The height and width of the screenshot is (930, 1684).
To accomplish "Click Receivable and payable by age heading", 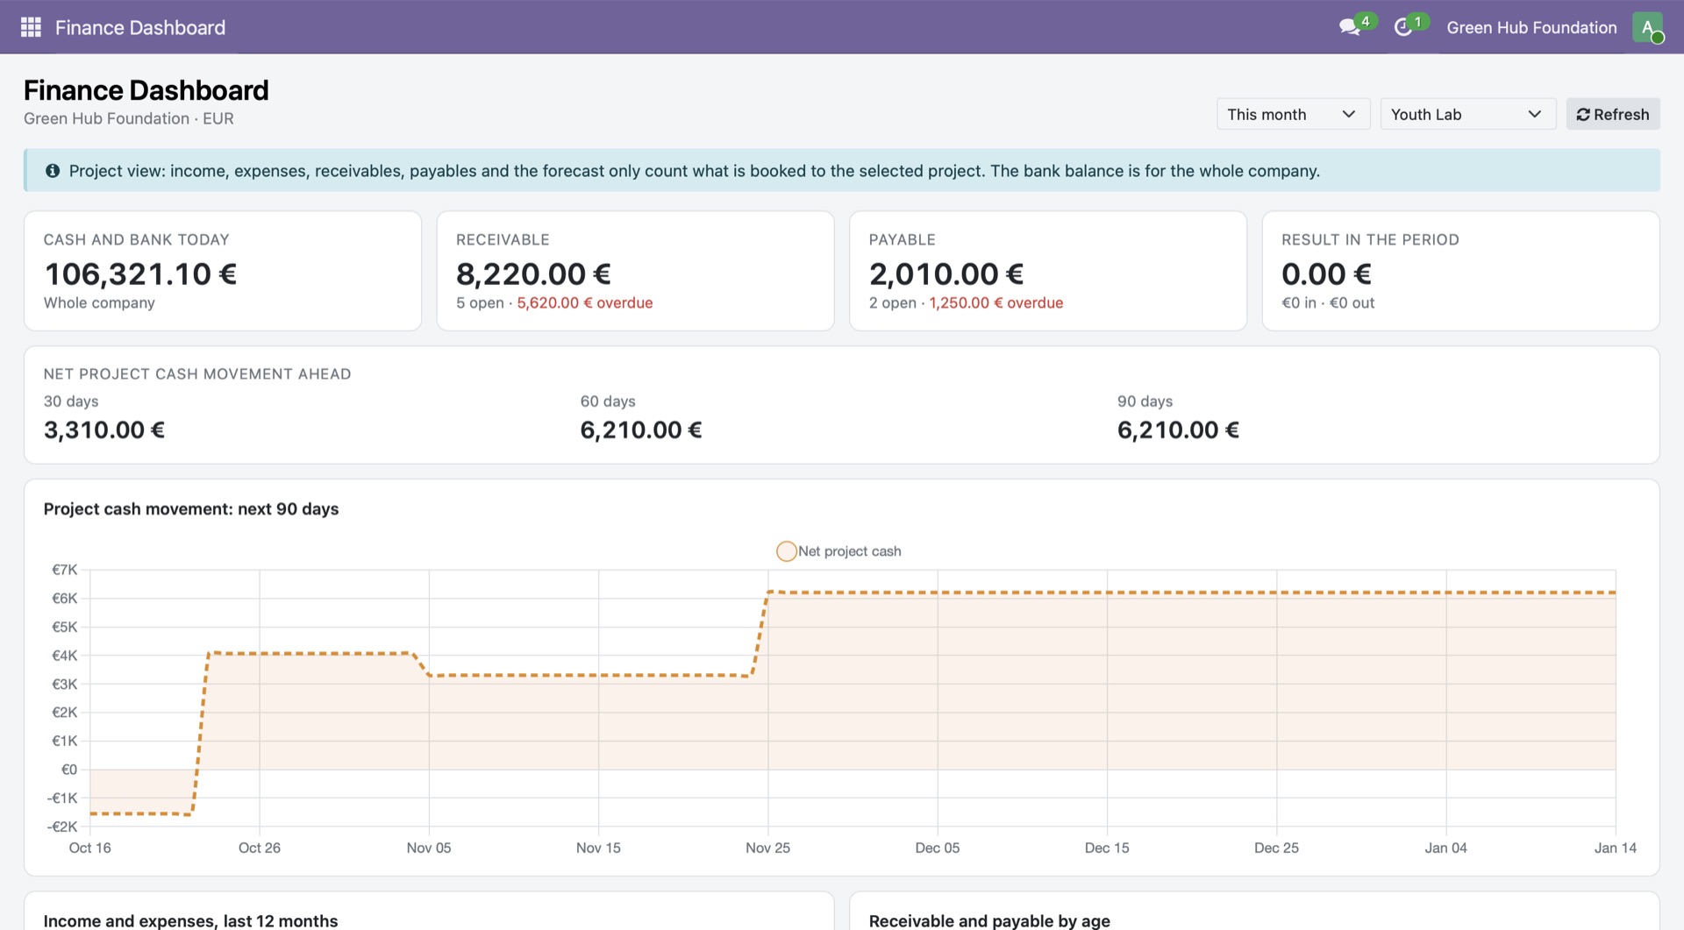I will tap(989, 920).
